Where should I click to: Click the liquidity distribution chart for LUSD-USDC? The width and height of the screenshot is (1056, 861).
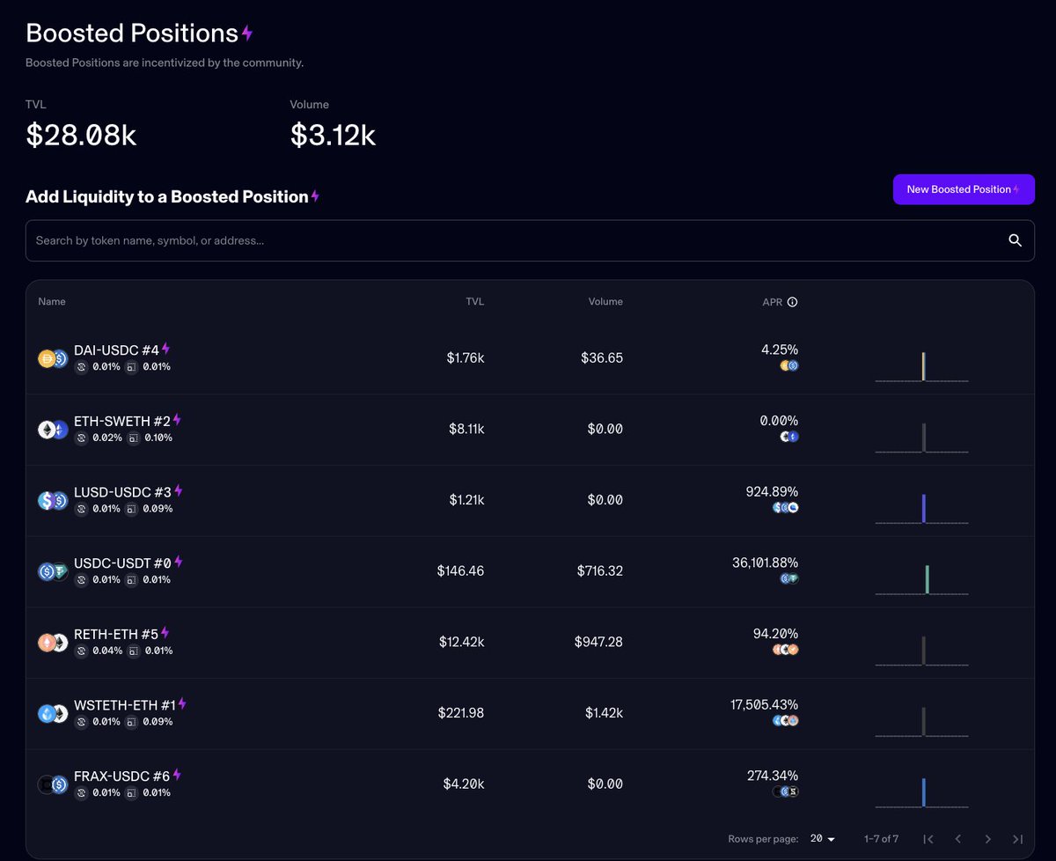921,508
